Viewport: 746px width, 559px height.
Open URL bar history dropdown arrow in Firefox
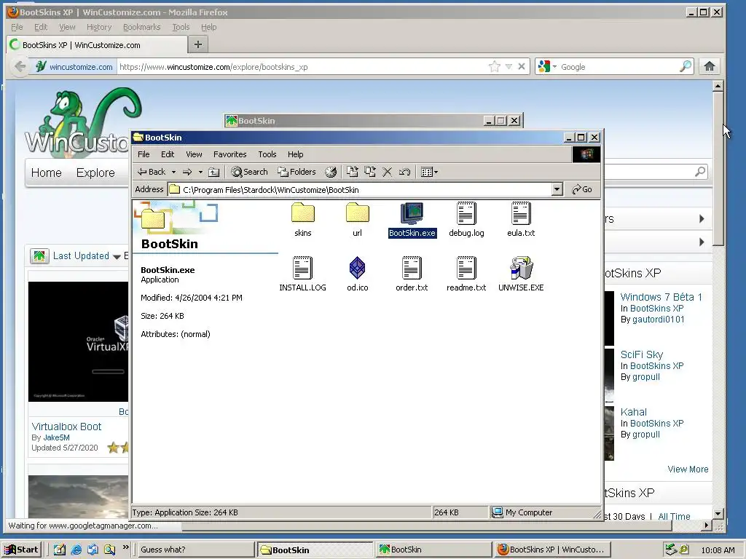click(x=509, y=66)
